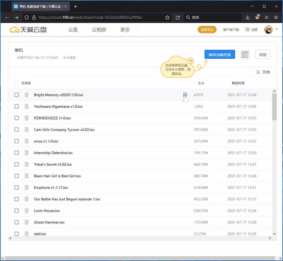Go forward using the browser forward arrow

coord(17,18)
